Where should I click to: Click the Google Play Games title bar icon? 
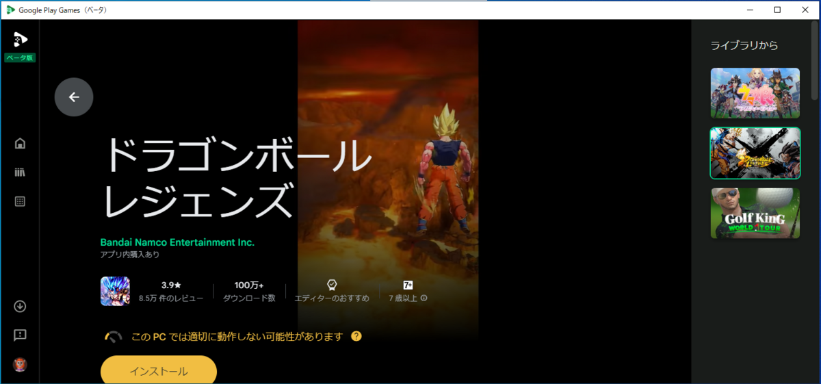(12, 10)
